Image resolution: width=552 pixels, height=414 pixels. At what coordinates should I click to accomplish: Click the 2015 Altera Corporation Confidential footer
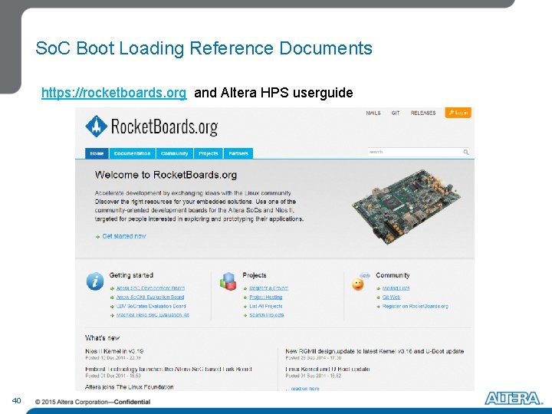[x=93, y=402]
